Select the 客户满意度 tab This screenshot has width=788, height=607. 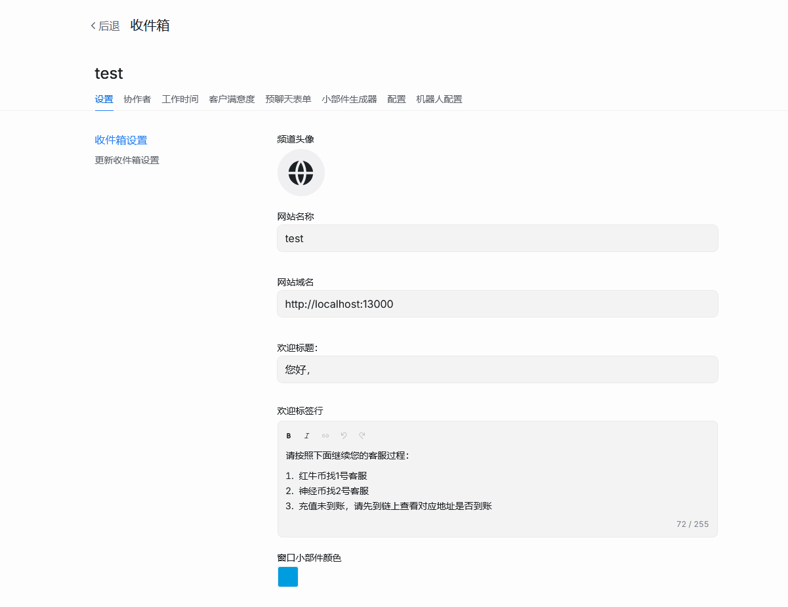point(232,99)
